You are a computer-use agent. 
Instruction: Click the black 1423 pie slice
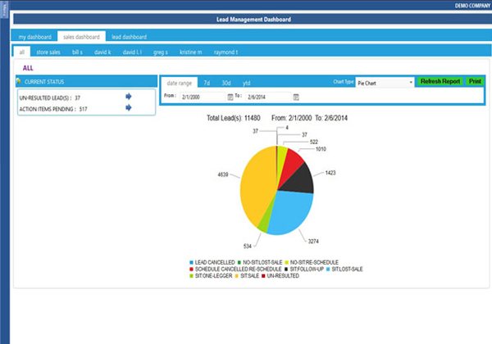point(299,180)
